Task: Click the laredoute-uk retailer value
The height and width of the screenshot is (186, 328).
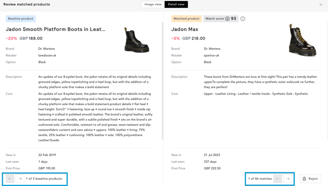Action: pos(47,55)
